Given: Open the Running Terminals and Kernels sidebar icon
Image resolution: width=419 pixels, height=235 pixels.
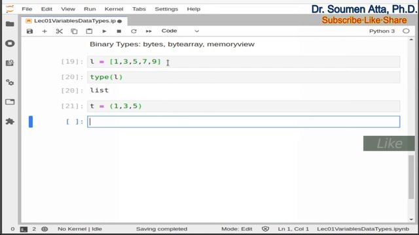Looking at the screenshot, I should 10,44.
